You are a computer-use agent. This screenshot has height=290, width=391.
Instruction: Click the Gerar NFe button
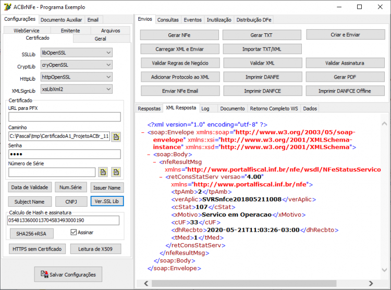[179, 35]
